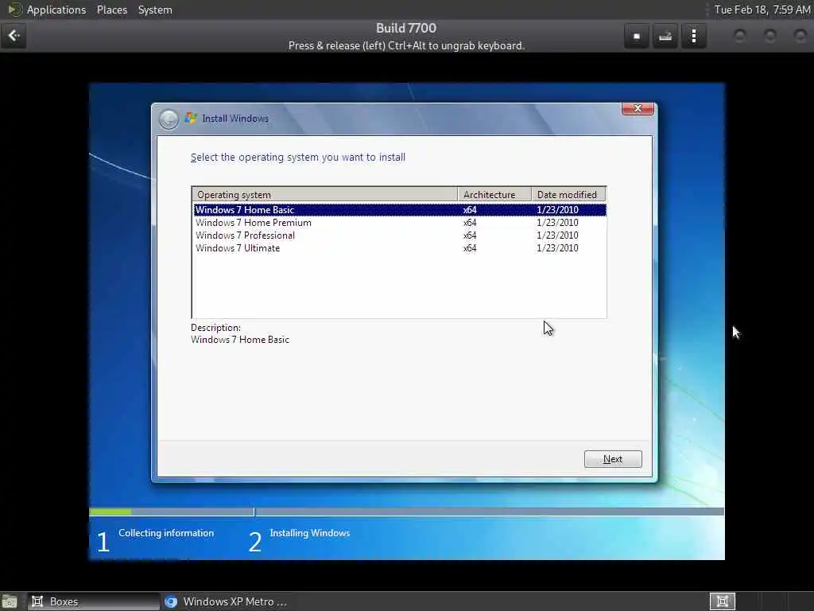Click the clock Tue Feb 18
Image resolution: width=814 pixels, height=611 pixels.
762,10
